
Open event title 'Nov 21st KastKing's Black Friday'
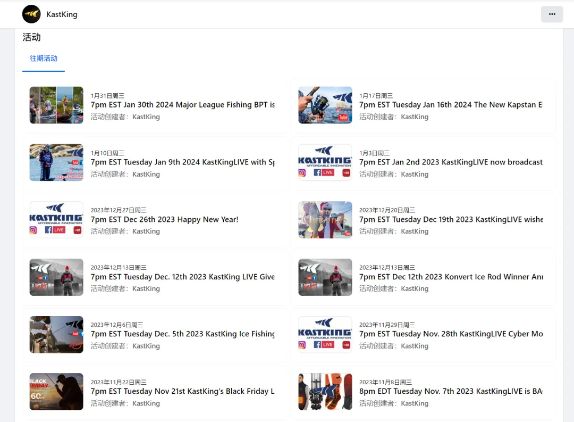(x=183, y=391)
